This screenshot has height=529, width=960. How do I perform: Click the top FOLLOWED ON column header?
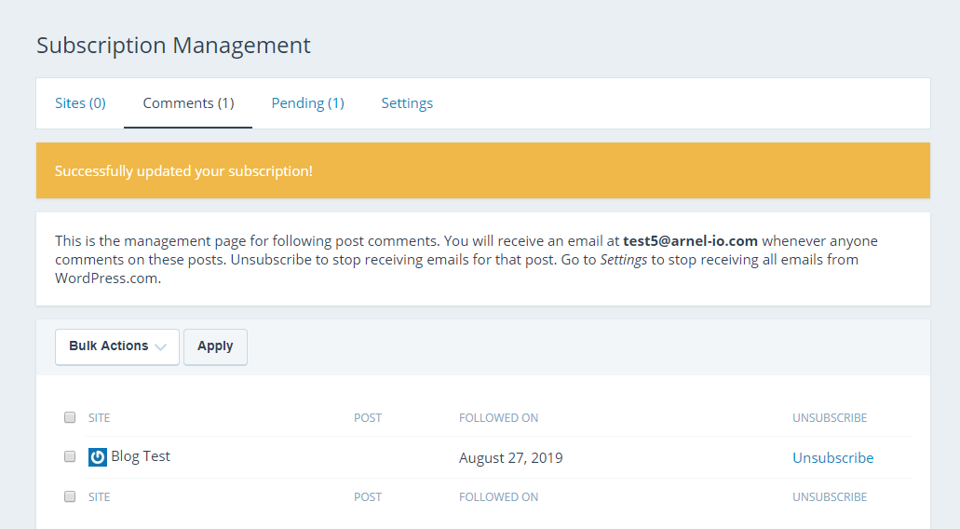(x=498, y=418)
